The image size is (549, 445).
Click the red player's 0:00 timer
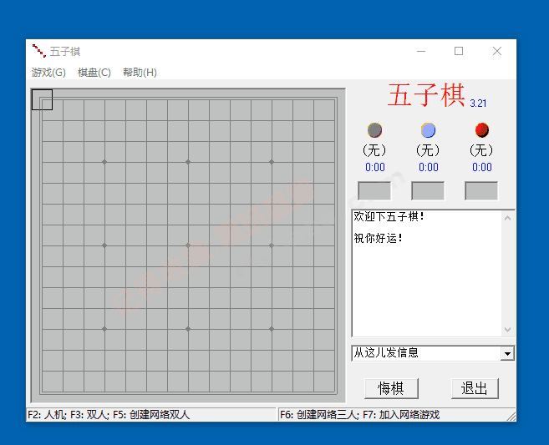click(482, 167)
